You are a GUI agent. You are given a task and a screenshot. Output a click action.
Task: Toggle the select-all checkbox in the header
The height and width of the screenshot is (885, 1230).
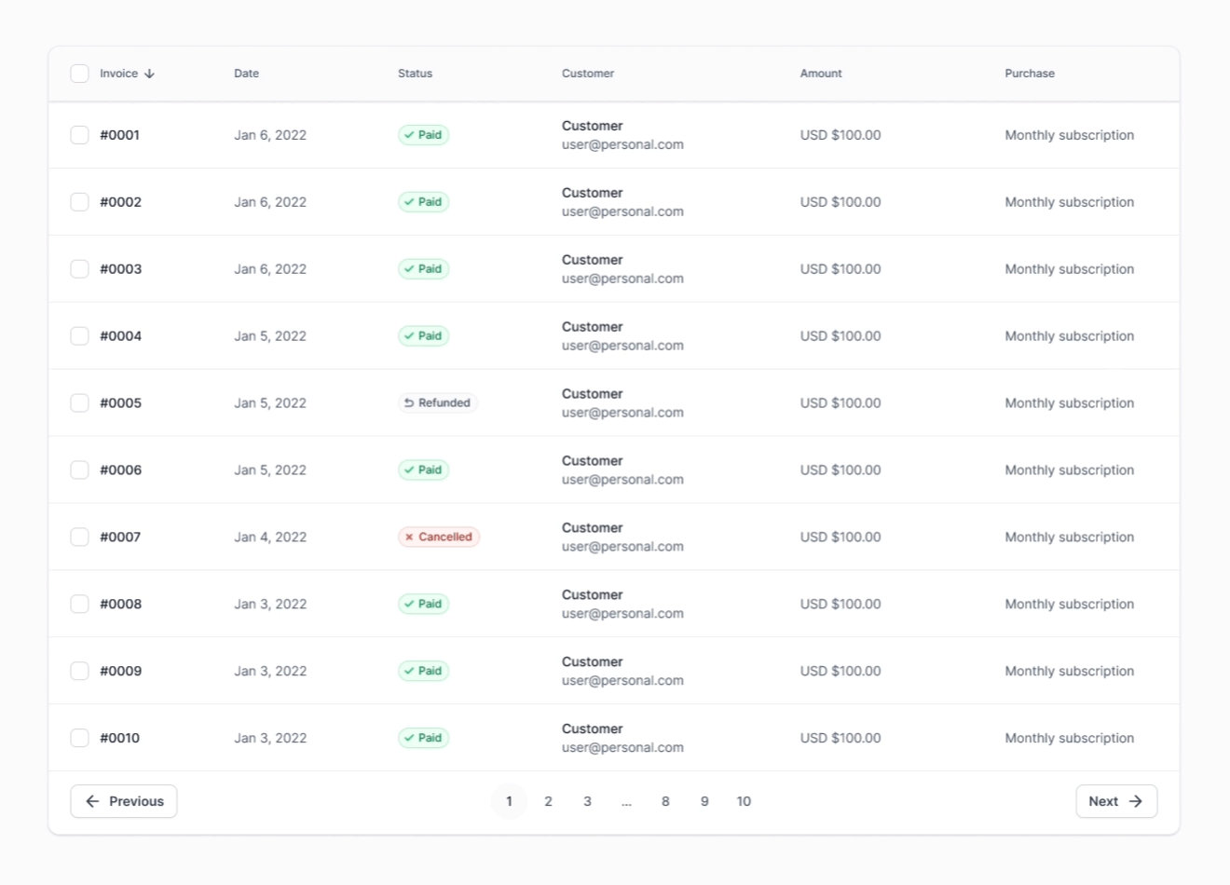click(79, 74)
